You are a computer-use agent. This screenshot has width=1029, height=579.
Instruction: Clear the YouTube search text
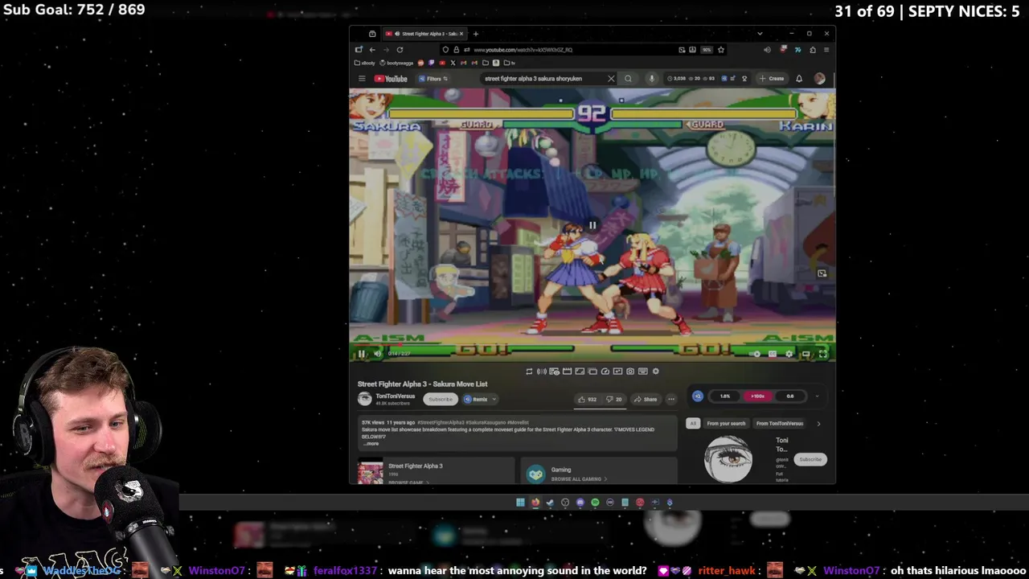[611, 79]
